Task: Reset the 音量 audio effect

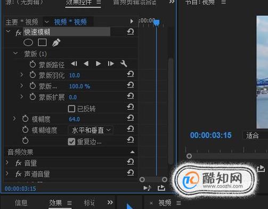Action: (131, 162)
